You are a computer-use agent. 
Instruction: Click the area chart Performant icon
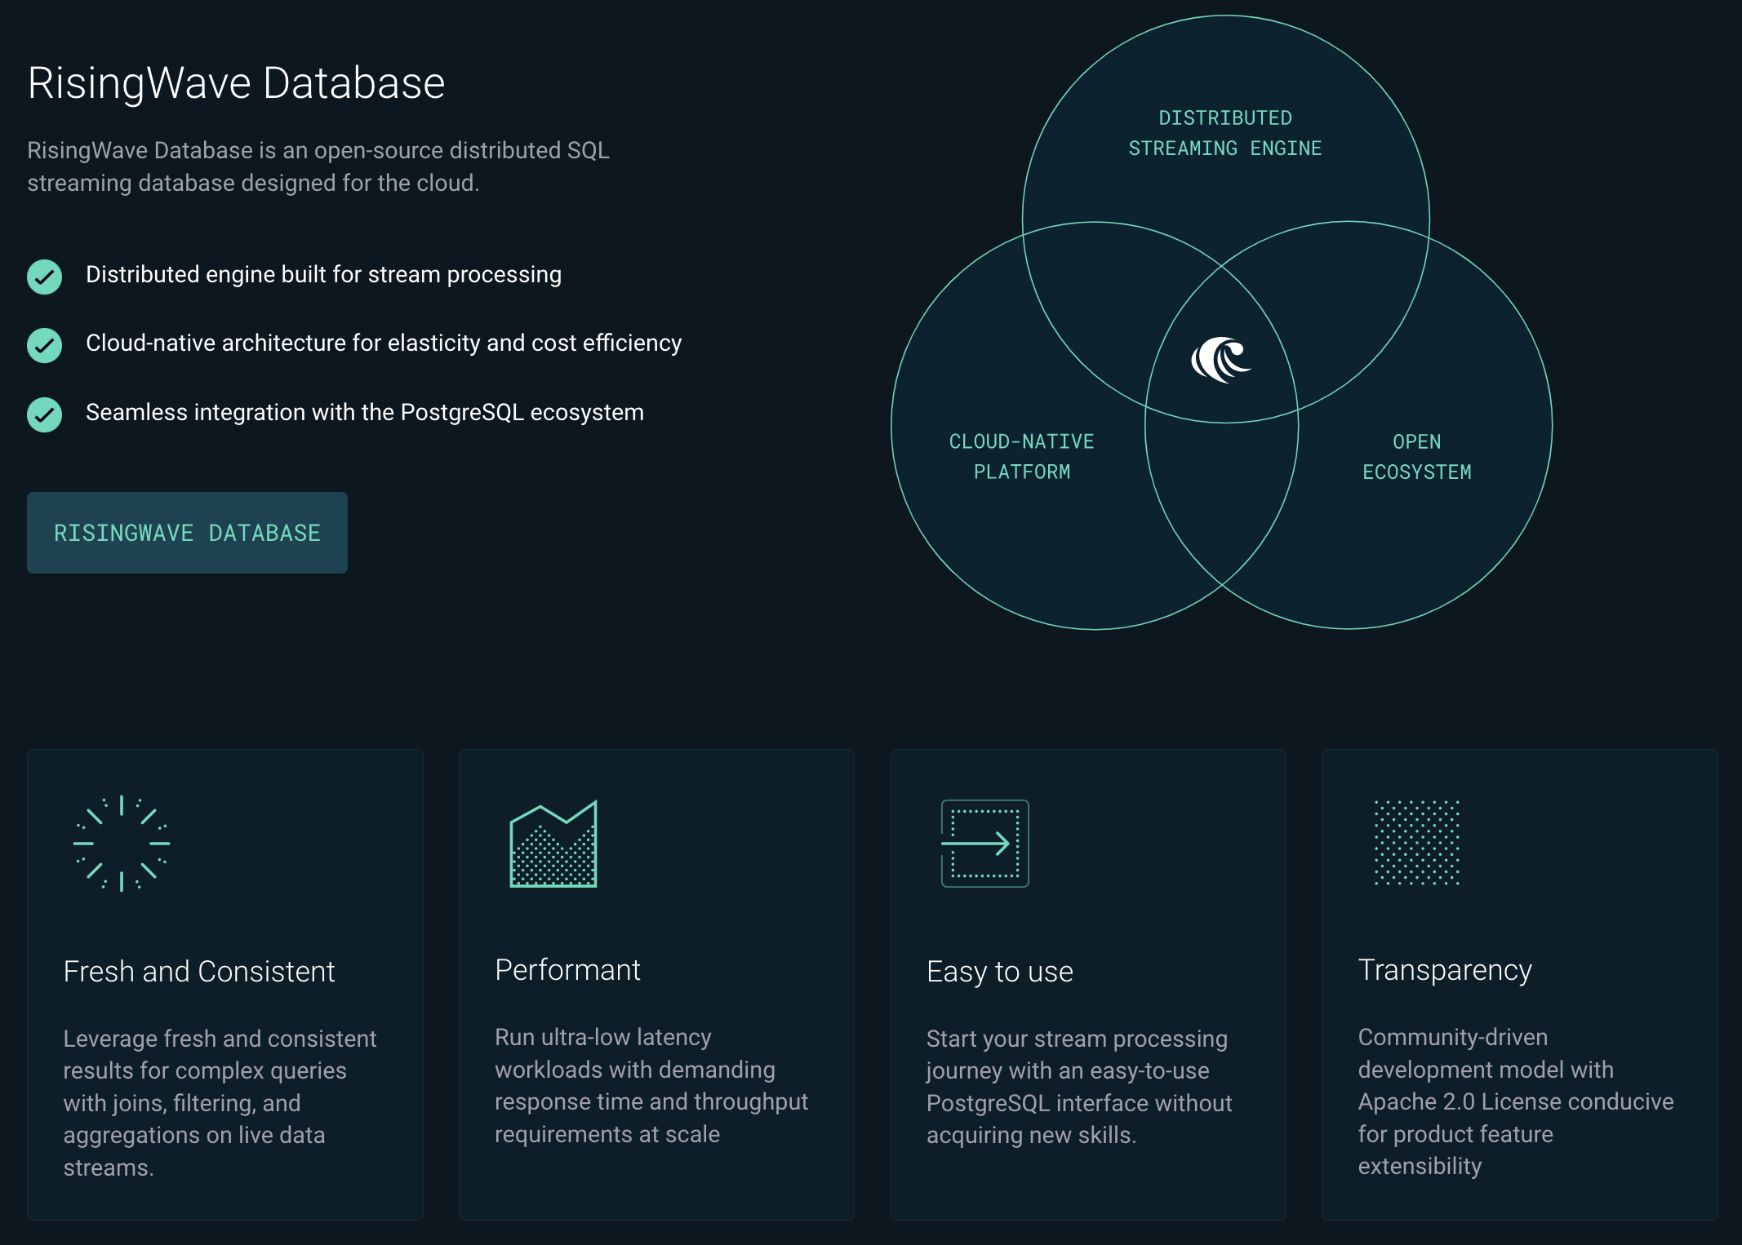pyautogui.click(x=553, y=844)
